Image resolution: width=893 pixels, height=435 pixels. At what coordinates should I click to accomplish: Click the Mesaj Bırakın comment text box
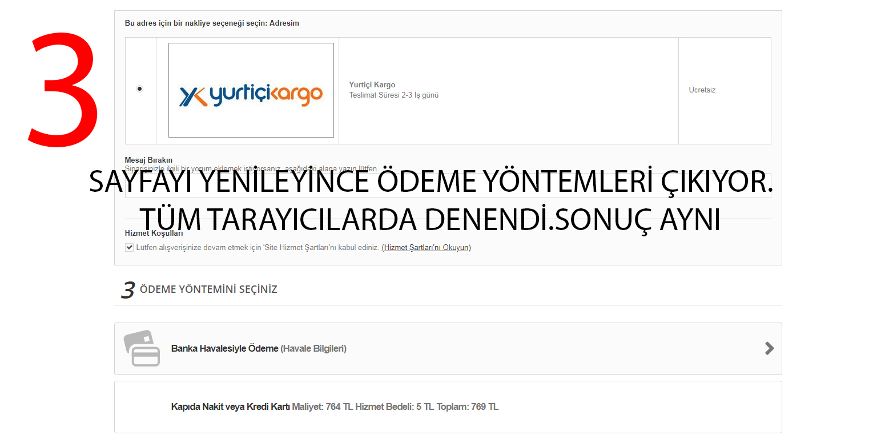[x=448, y=186]
